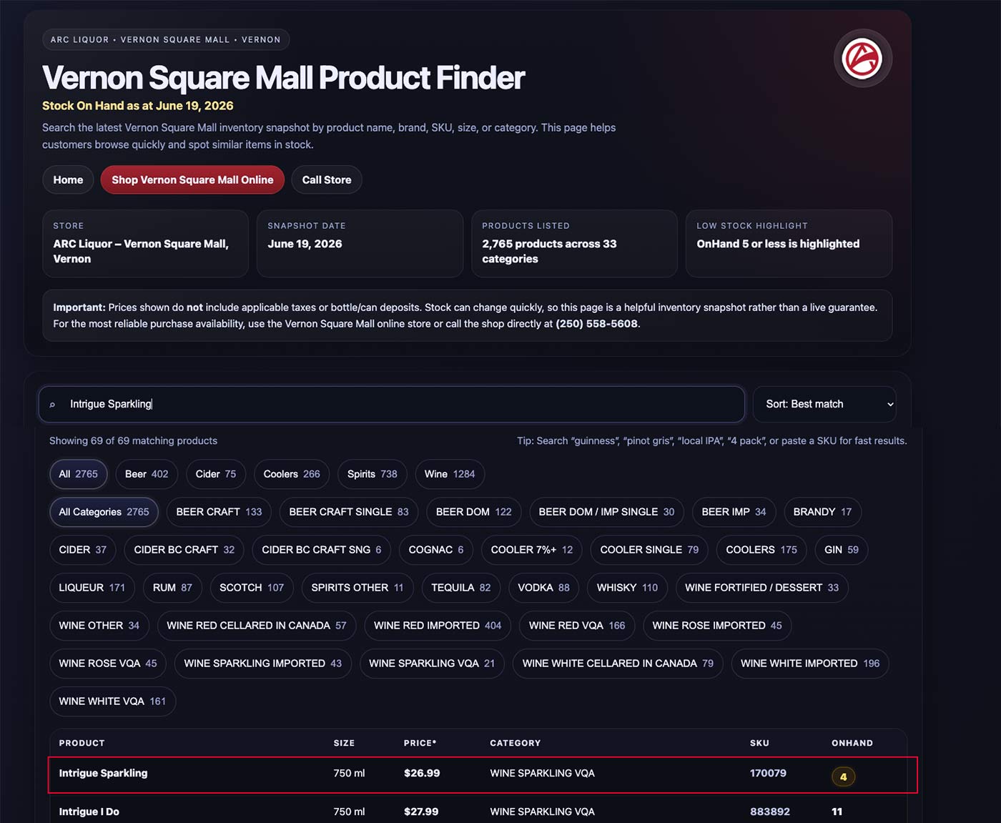Filter by Spirits 738

373,474
